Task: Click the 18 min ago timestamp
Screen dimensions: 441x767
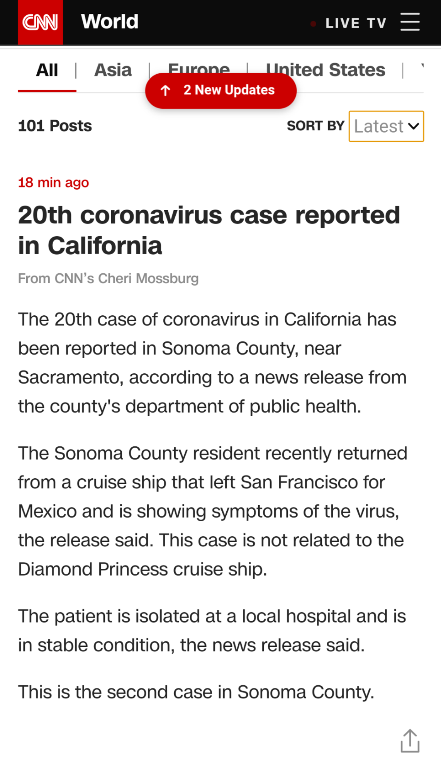Action: point(54,183)
